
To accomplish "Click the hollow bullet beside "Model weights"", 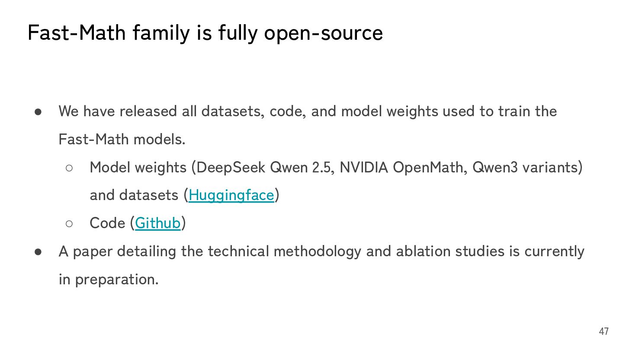I will coord(69,168).
